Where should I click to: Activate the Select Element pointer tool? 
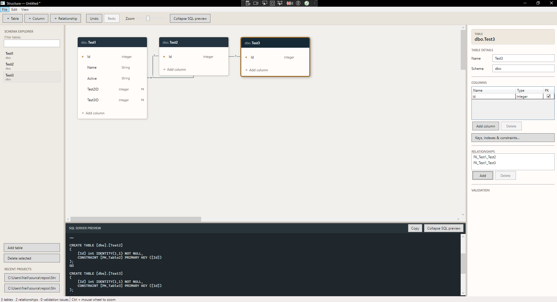[x=265, y=3]
